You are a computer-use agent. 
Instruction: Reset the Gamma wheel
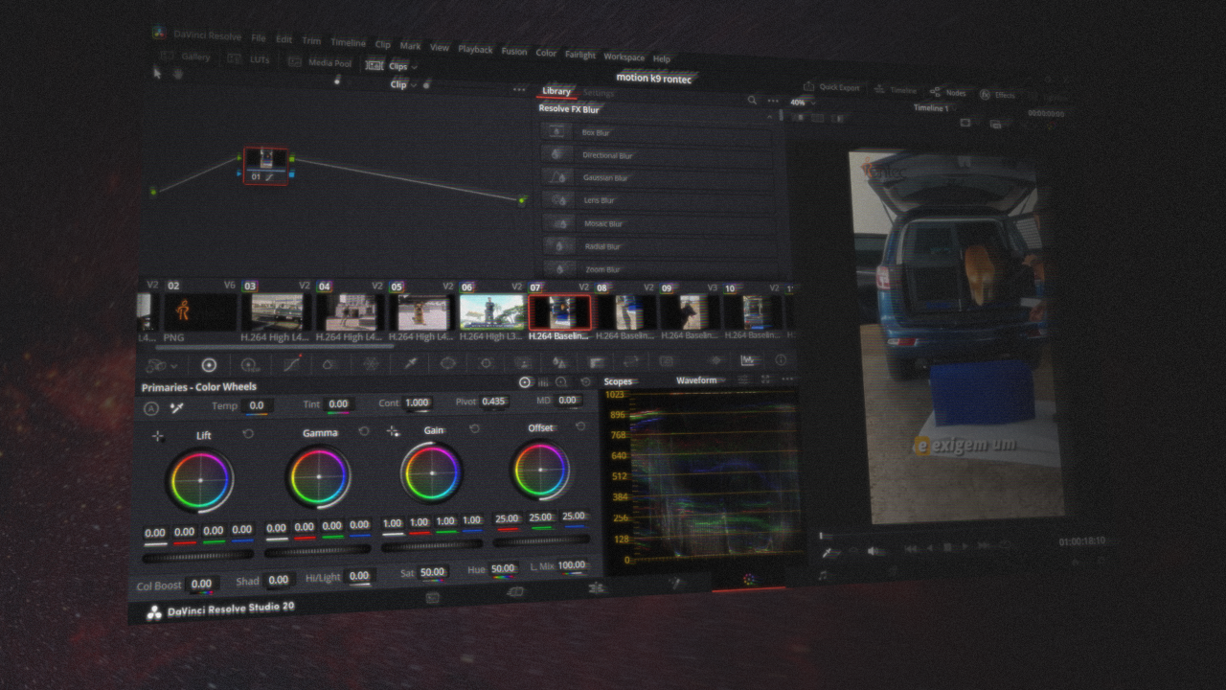[x=364, y=431]
